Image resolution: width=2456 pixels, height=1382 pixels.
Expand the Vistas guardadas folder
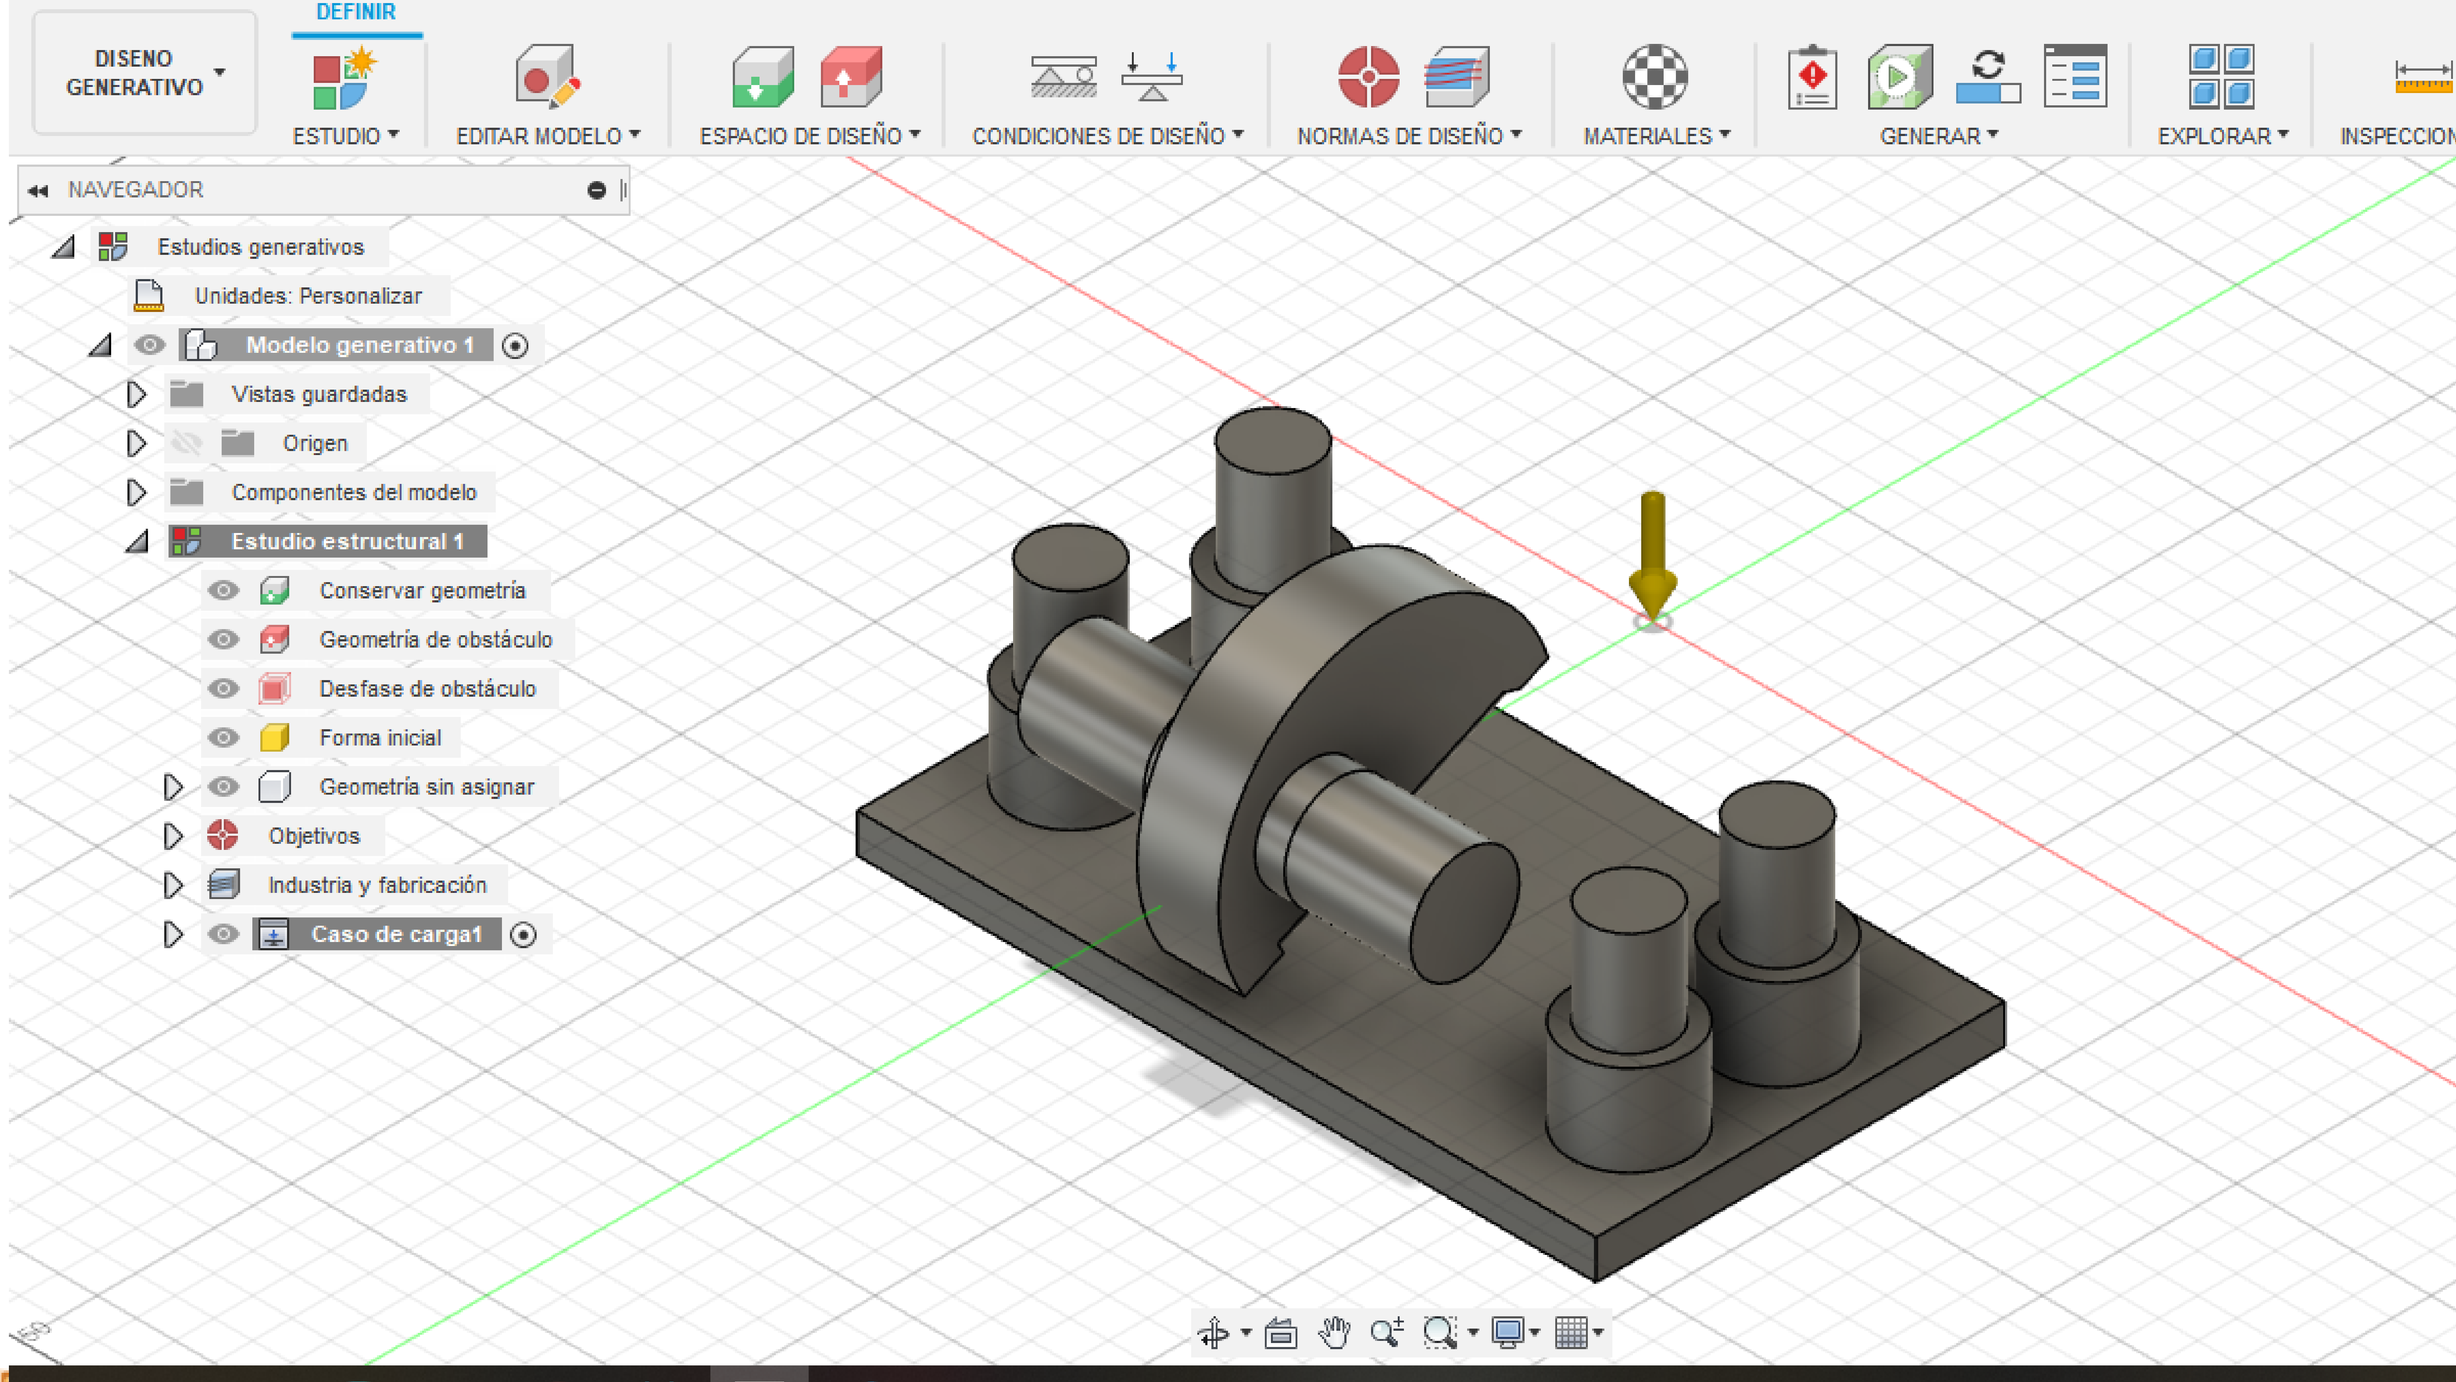(136, 394)
